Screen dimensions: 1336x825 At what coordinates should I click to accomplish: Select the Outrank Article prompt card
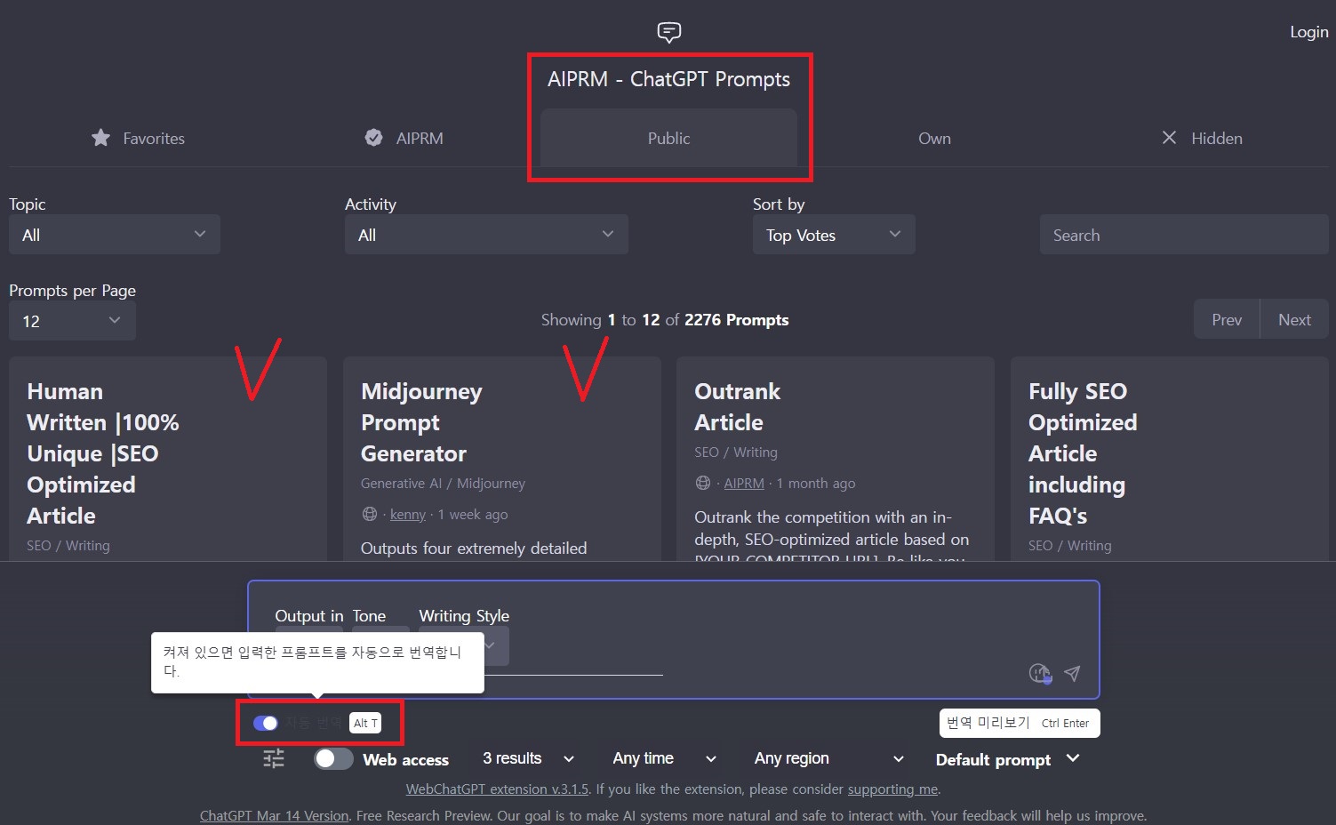click(x=835, y=459)
